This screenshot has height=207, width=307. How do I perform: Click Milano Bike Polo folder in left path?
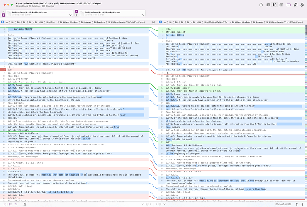click(x=69, y=22)
